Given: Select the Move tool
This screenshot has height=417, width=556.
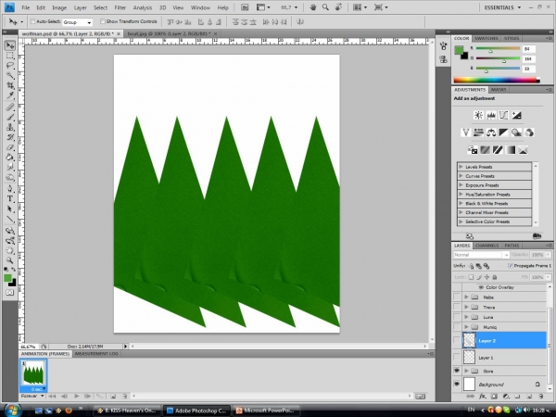Looking at the screenshot, I should click(10, 45).
